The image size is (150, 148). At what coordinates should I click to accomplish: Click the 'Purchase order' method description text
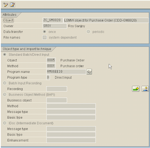[x=72, y=66]
